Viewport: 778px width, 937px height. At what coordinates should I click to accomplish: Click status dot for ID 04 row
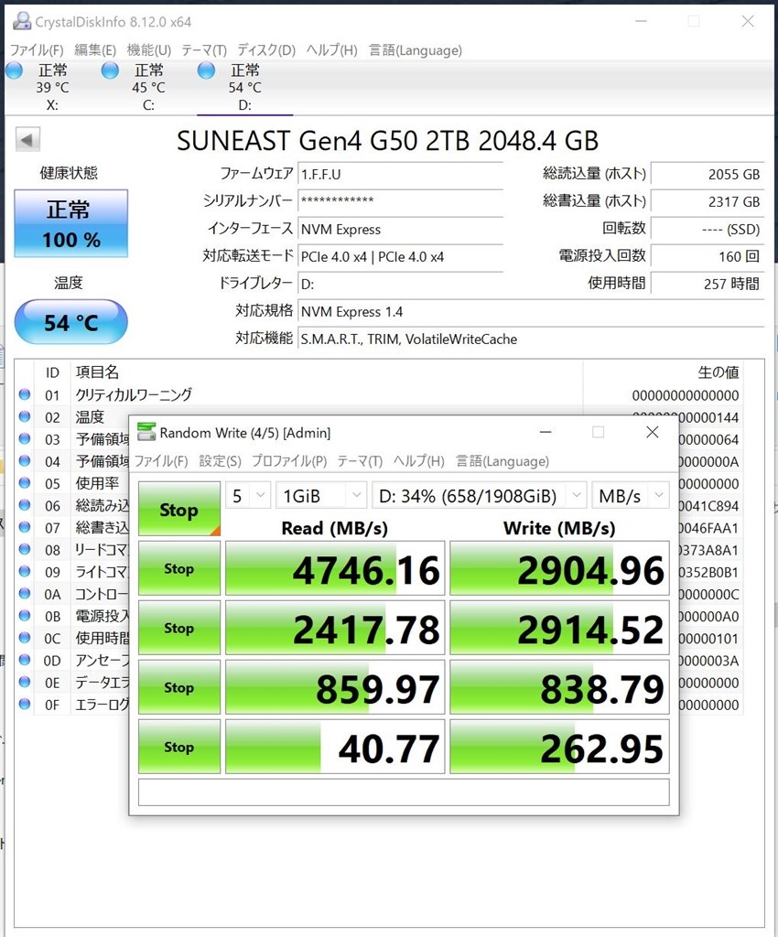tap(25, 461)
